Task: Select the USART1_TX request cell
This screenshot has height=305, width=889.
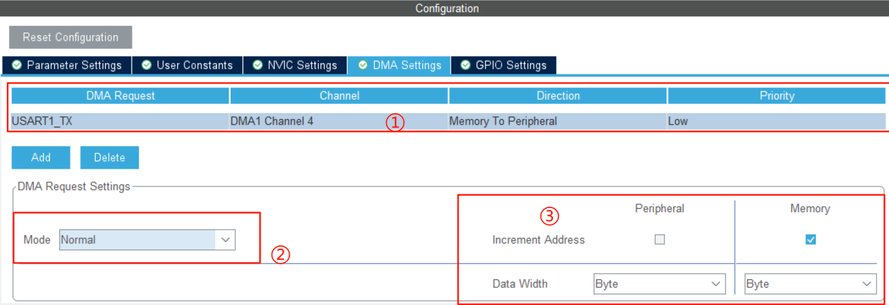Action: tap(120, 121)
